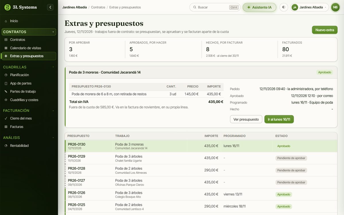This screenshot has width=344, height=215.
Task: Open the Jardines Albadía account dropdown
Action: tap(310, 7)
